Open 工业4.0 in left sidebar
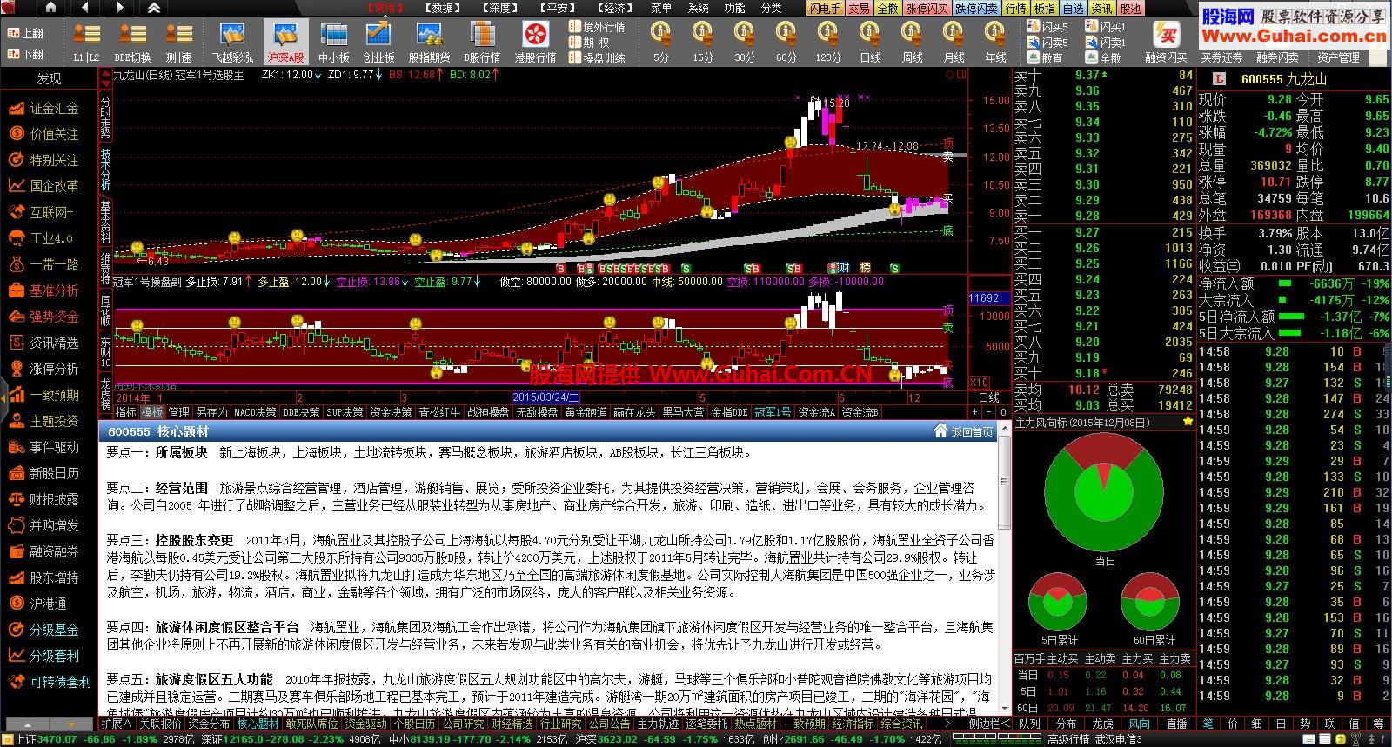This screenshot has width=1392, height=747. pos(42,238)
